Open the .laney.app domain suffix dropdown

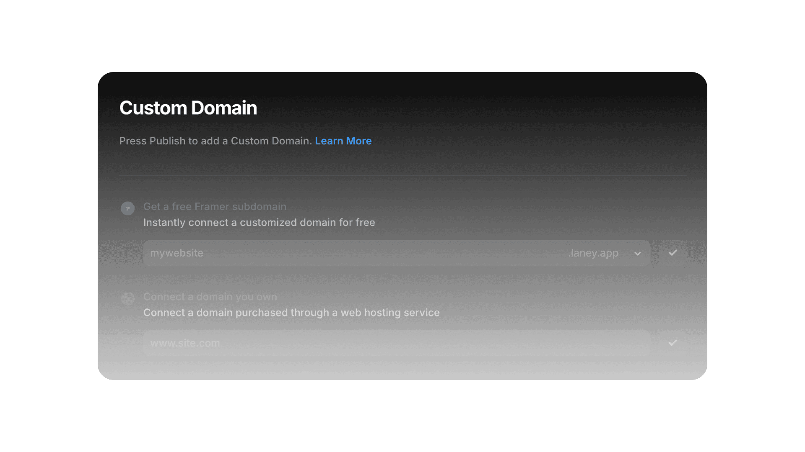[593, 253]
